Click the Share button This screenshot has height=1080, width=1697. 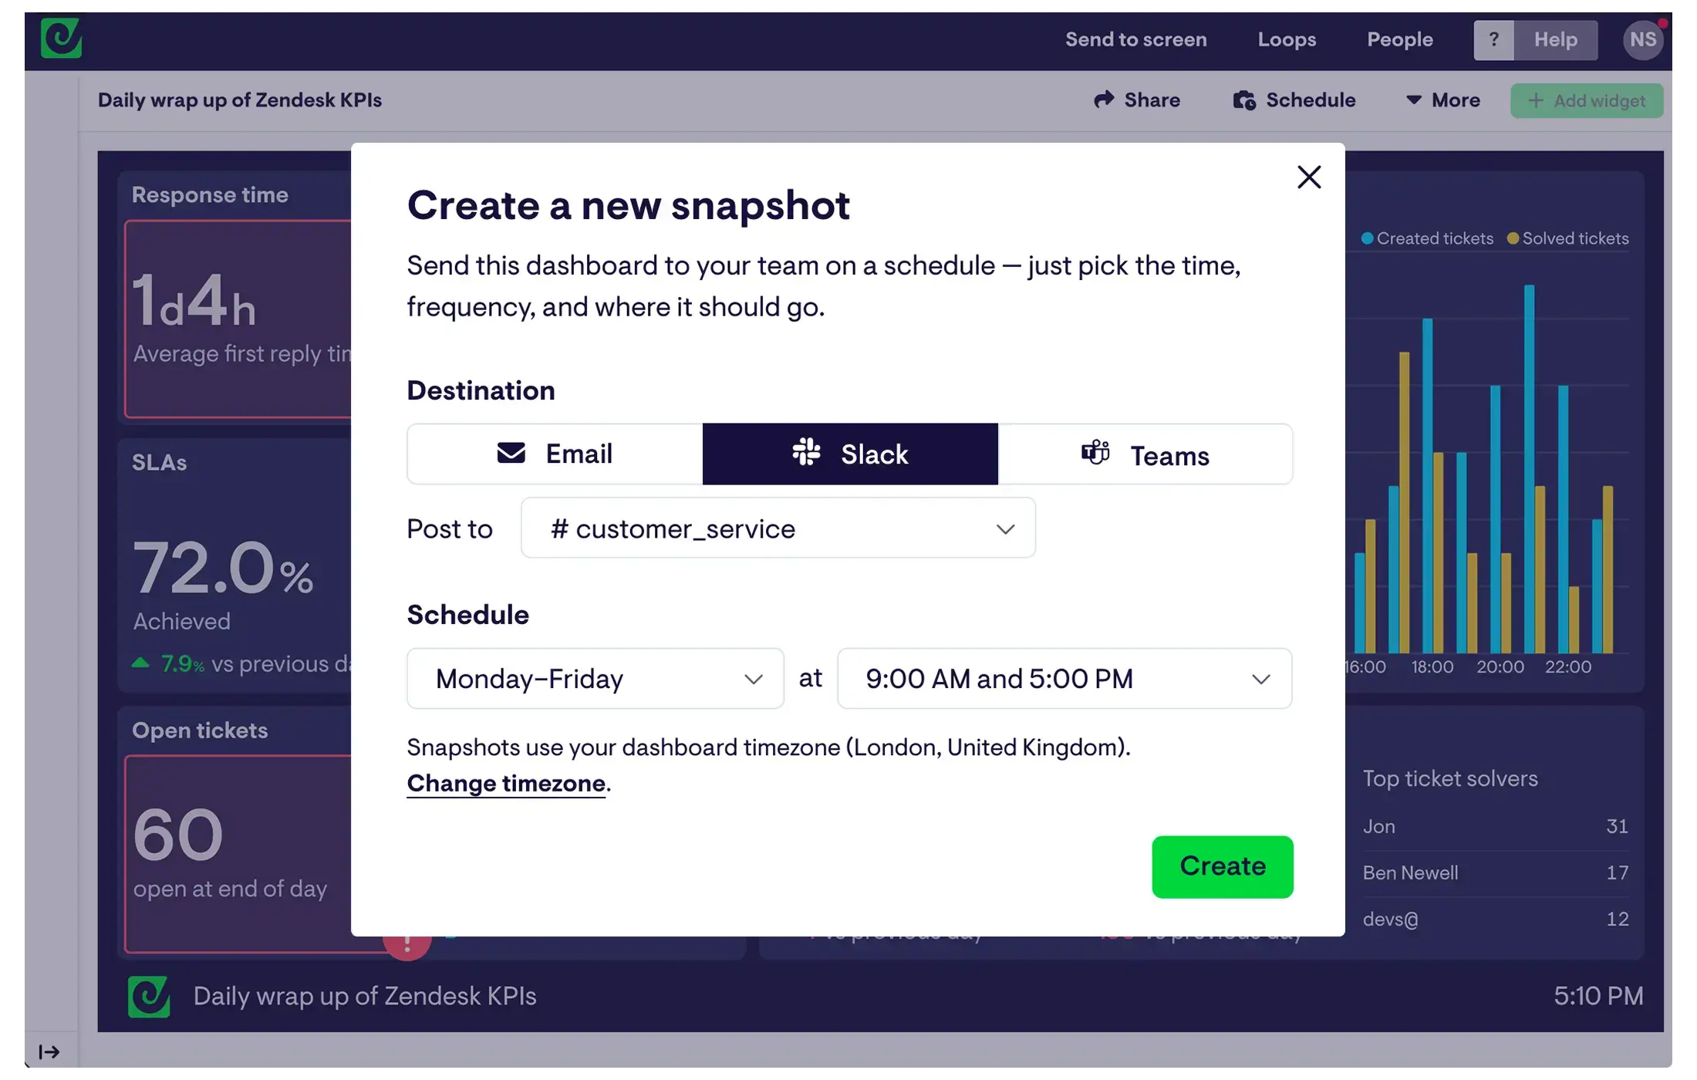[1137, 100]
